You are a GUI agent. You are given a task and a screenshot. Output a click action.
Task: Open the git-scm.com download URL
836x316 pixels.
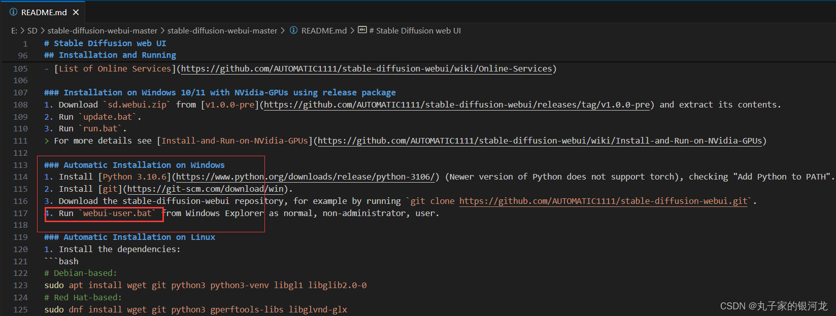[x=206, y=189]
